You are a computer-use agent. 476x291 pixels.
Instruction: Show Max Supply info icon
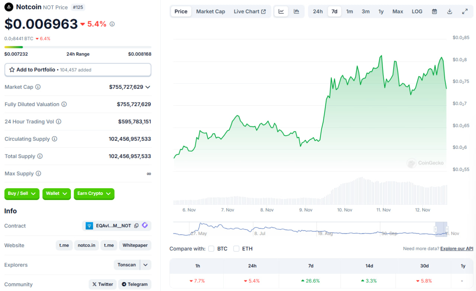point(38,173)
